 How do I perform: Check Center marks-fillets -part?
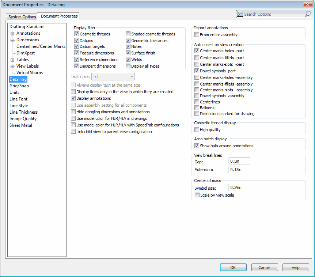tap(197, 58)
